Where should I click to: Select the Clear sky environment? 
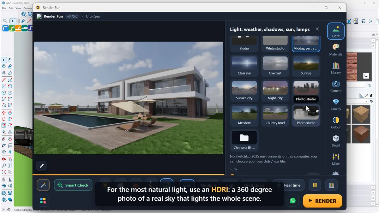tap(244, 66)
